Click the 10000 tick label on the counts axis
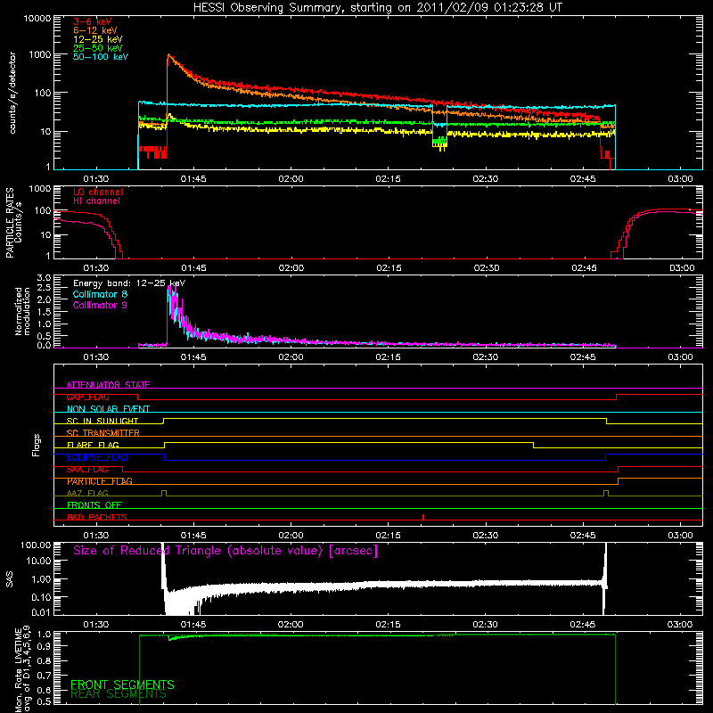713x713 pixels. [x=37, y=18]
